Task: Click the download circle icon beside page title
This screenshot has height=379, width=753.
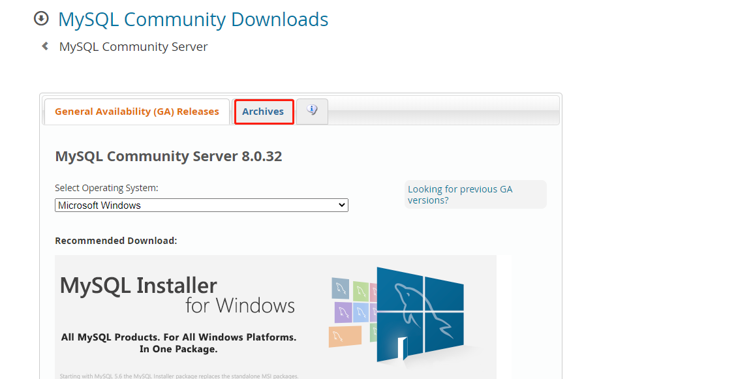Action: click(41, 19)
